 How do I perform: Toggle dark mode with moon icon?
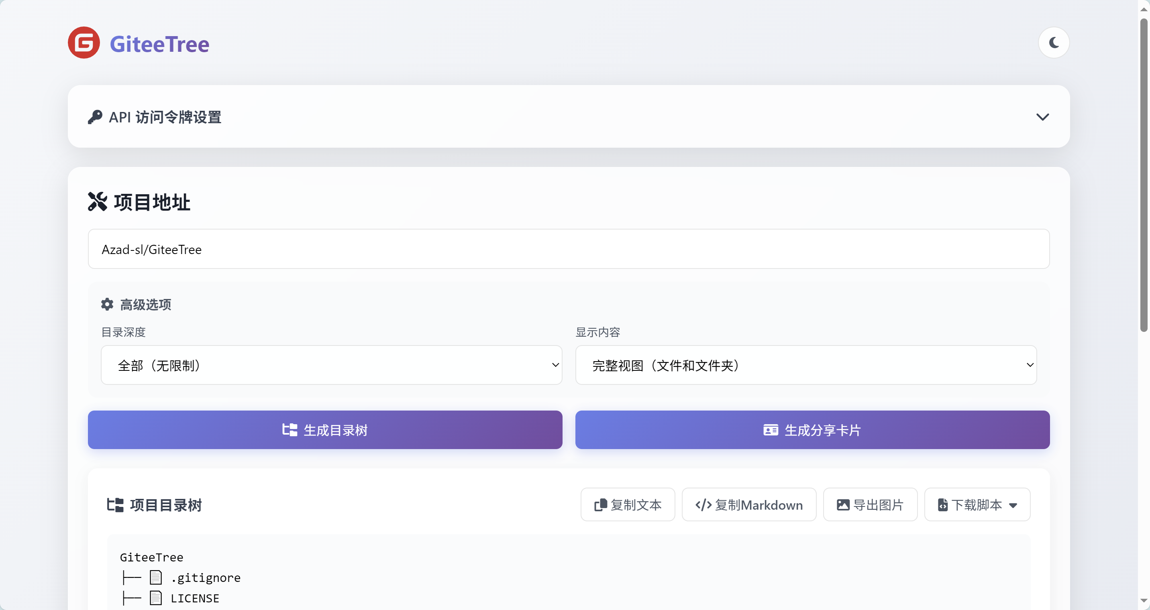tap(1054, 43)
